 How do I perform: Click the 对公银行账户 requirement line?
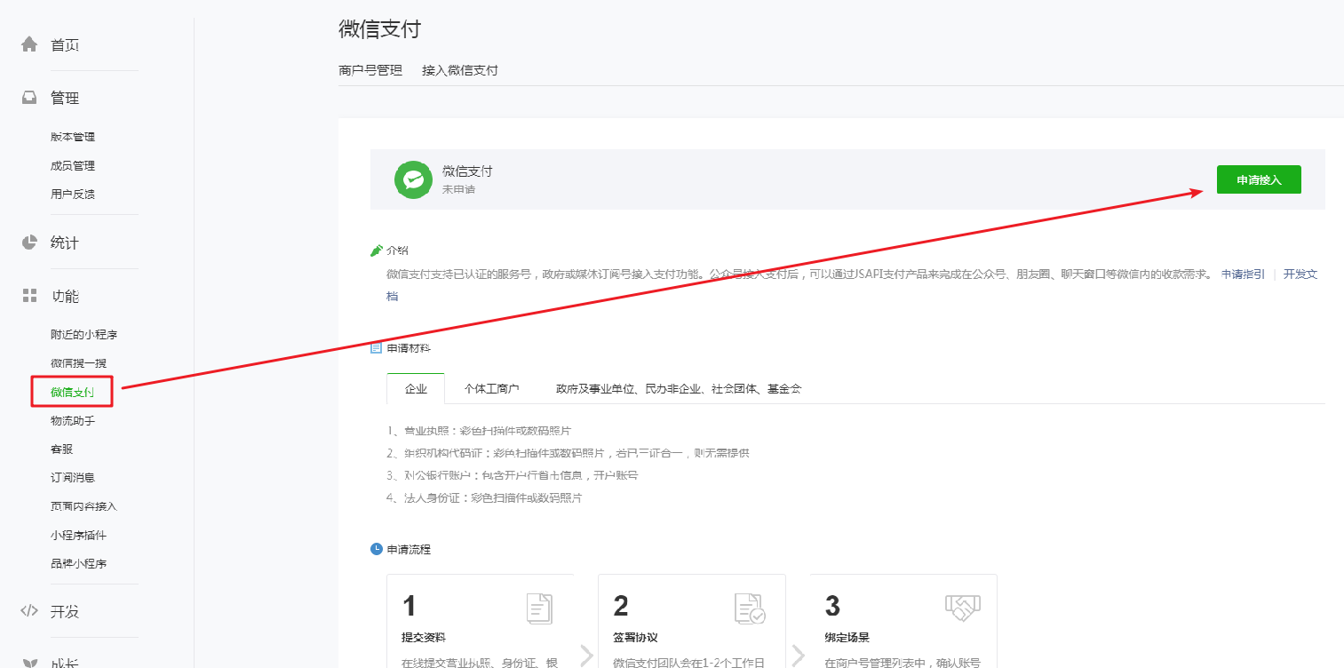click(x=513, y=475)
